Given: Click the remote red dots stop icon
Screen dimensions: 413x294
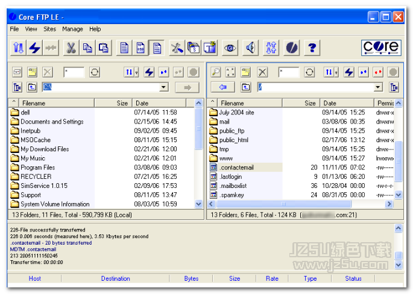Looking at the screenshot, I should pos(378,72).
